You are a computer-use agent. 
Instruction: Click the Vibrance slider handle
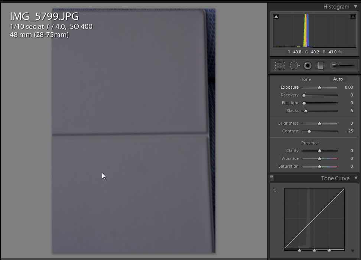(x=319, y=159)
